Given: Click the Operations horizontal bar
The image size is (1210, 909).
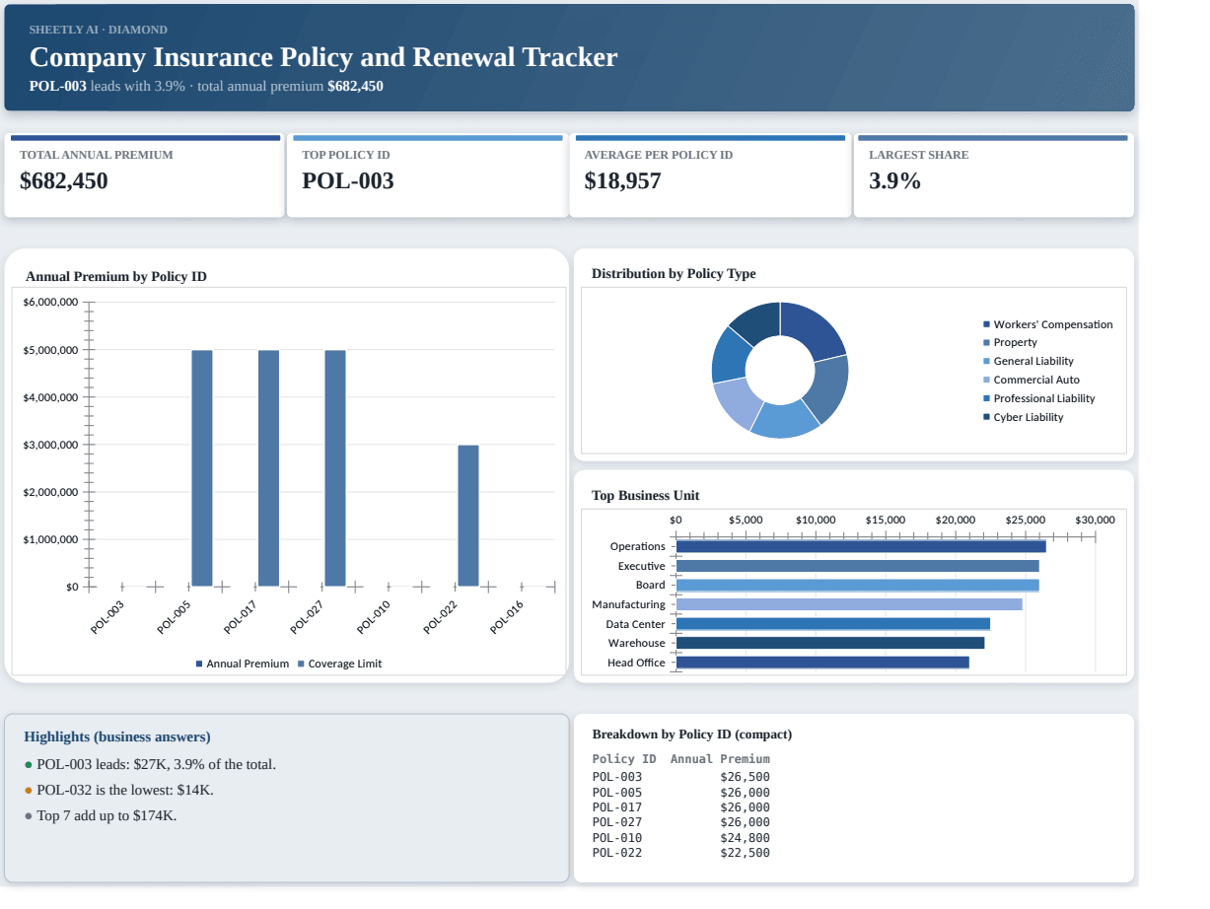Looking at the screenshot, I should pos(861,546).
